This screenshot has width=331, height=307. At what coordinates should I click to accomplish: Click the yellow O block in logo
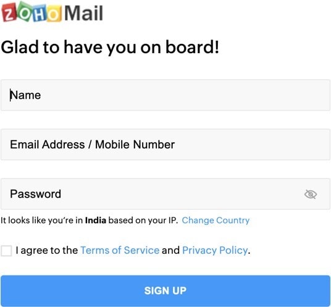pos(54,14)
